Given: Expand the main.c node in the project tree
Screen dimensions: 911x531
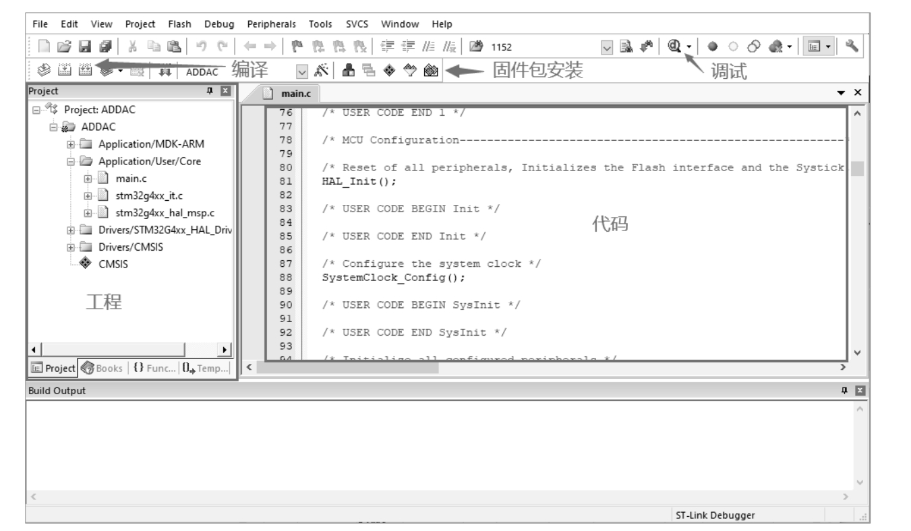Looking at the screenshot, I should click(88, 179).
